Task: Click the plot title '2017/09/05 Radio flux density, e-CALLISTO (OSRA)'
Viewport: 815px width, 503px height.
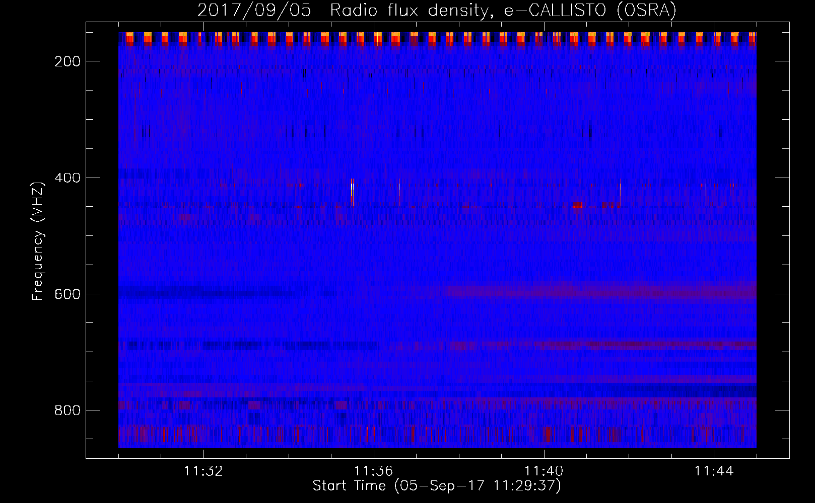Action: point(437,10)
